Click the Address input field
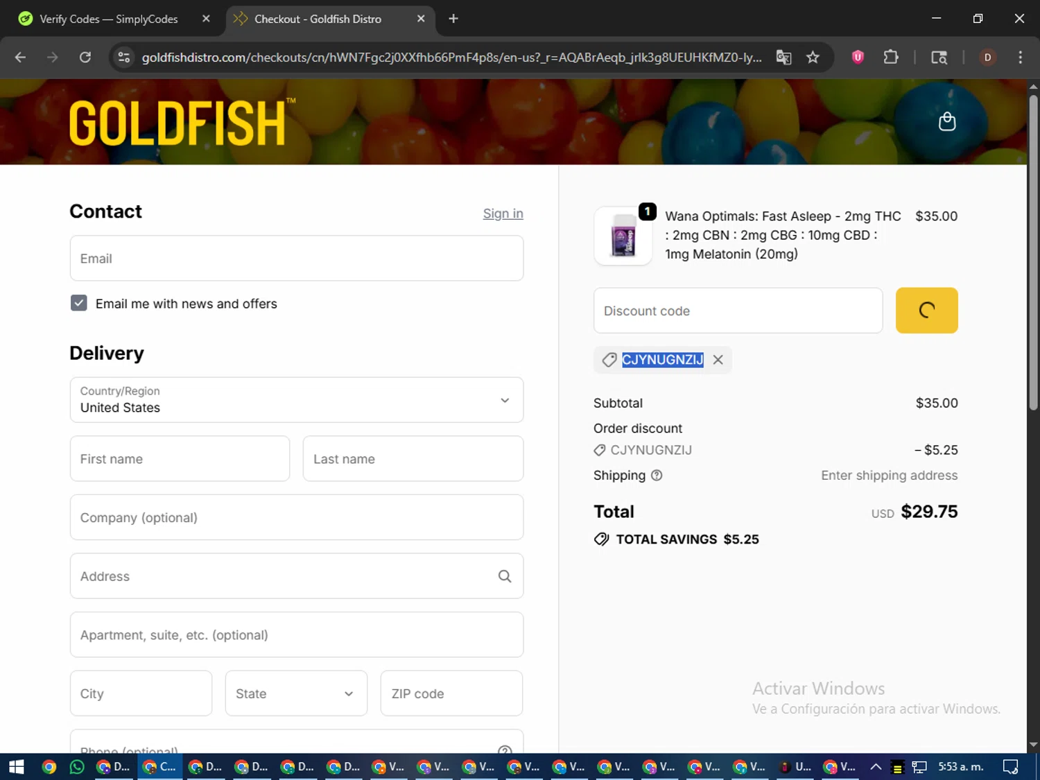 [x=297, y=576]
